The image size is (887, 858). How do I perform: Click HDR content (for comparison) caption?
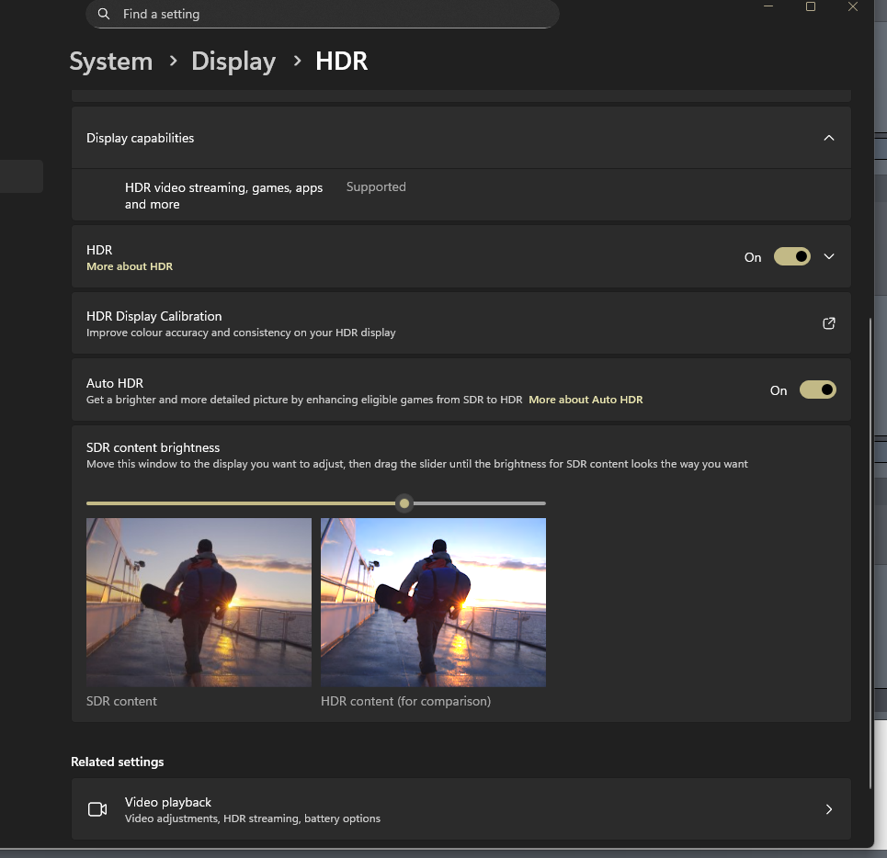[405, 701]
